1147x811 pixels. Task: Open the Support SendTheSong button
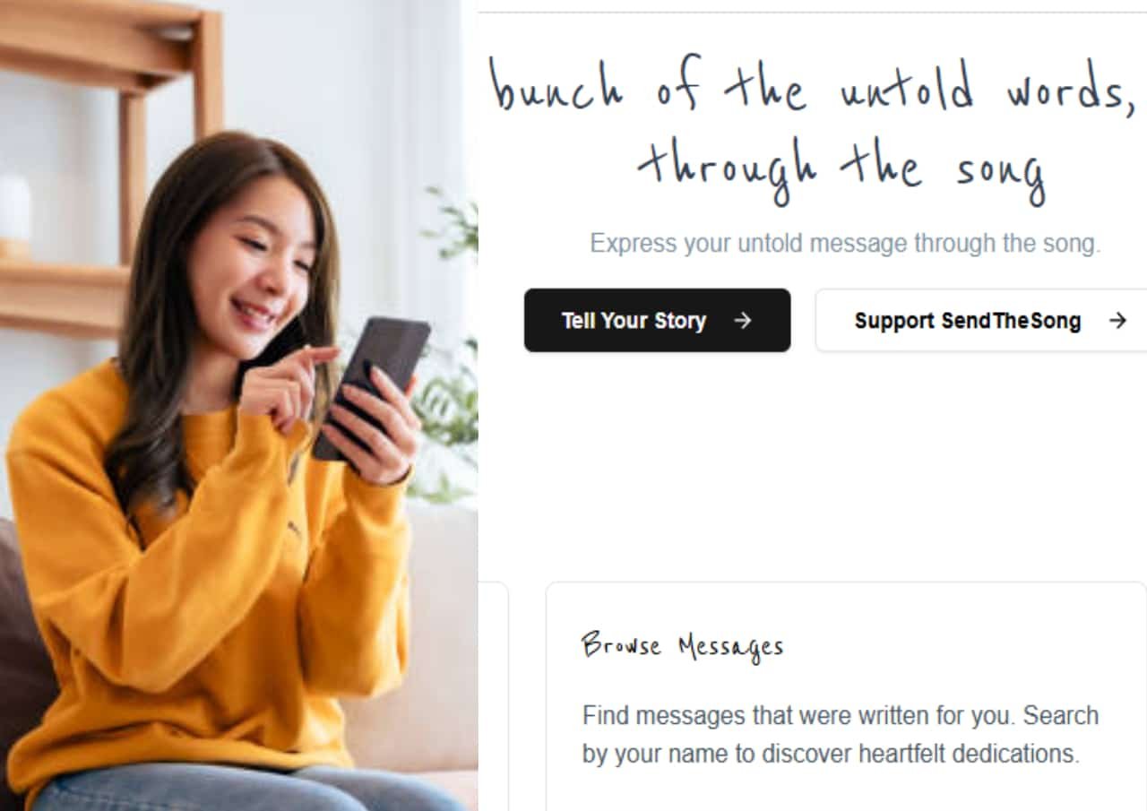pos(981,320)
